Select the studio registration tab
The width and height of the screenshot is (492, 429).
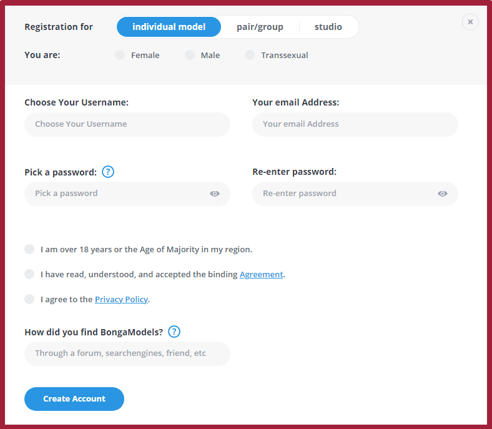point(328,27)
